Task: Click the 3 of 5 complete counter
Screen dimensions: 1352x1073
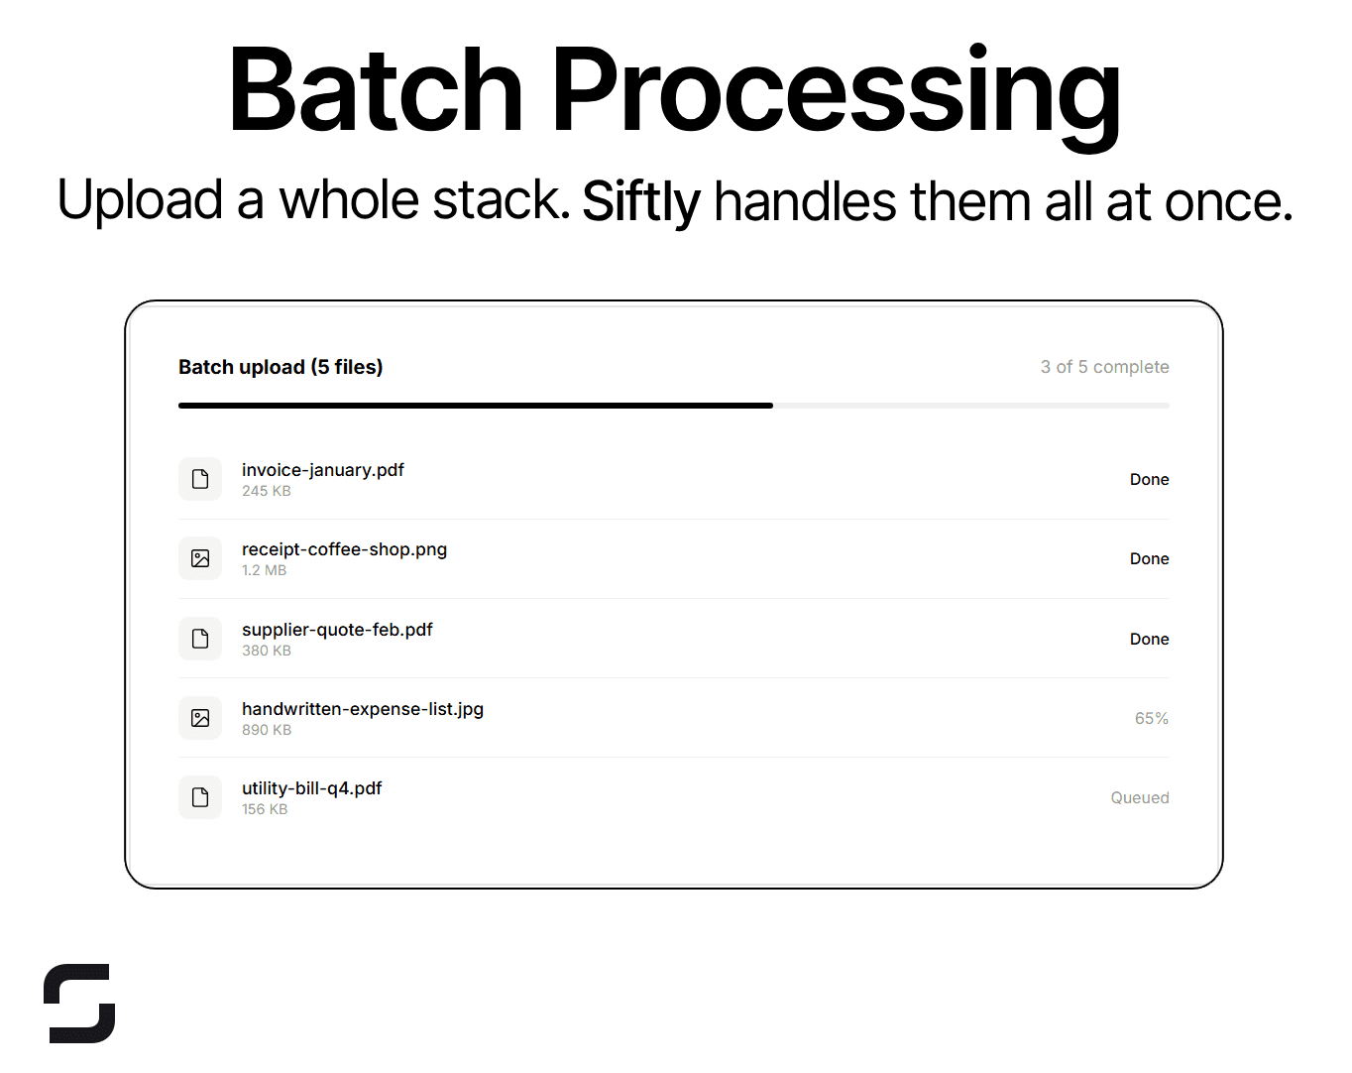Action: [1104, 366]
